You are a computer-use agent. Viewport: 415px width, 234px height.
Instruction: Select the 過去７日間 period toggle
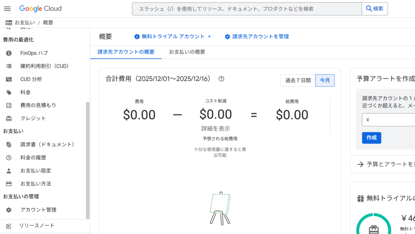coord(298,81)
